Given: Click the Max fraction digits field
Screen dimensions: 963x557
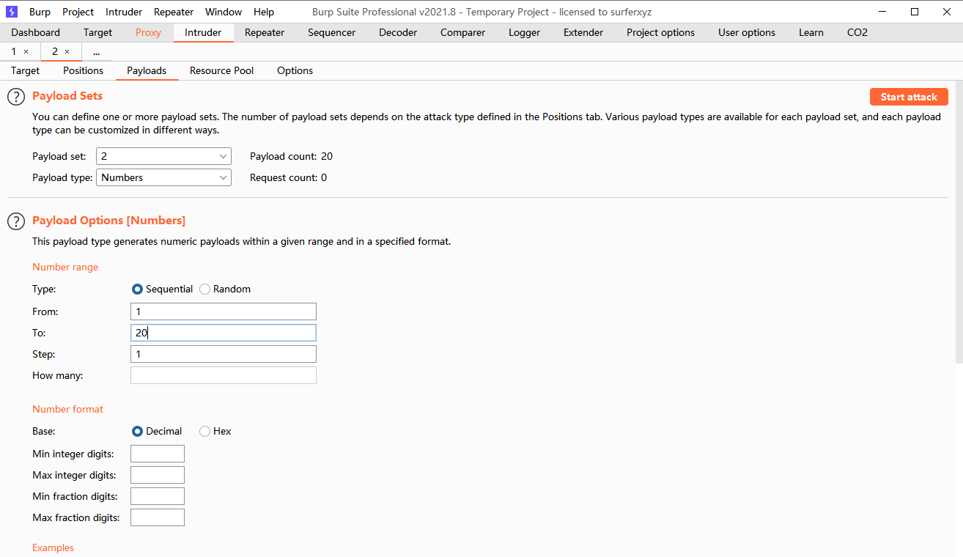Looking at the screenshot, I should (x=158, y=517).
